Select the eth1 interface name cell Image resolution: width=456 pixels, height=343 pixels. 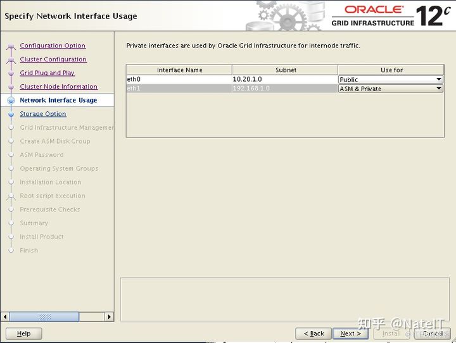tap(179, 89)
